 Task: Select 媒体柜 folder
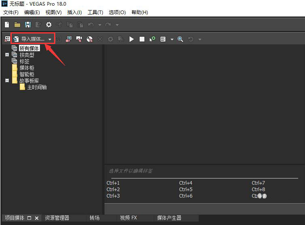point(27,68)
